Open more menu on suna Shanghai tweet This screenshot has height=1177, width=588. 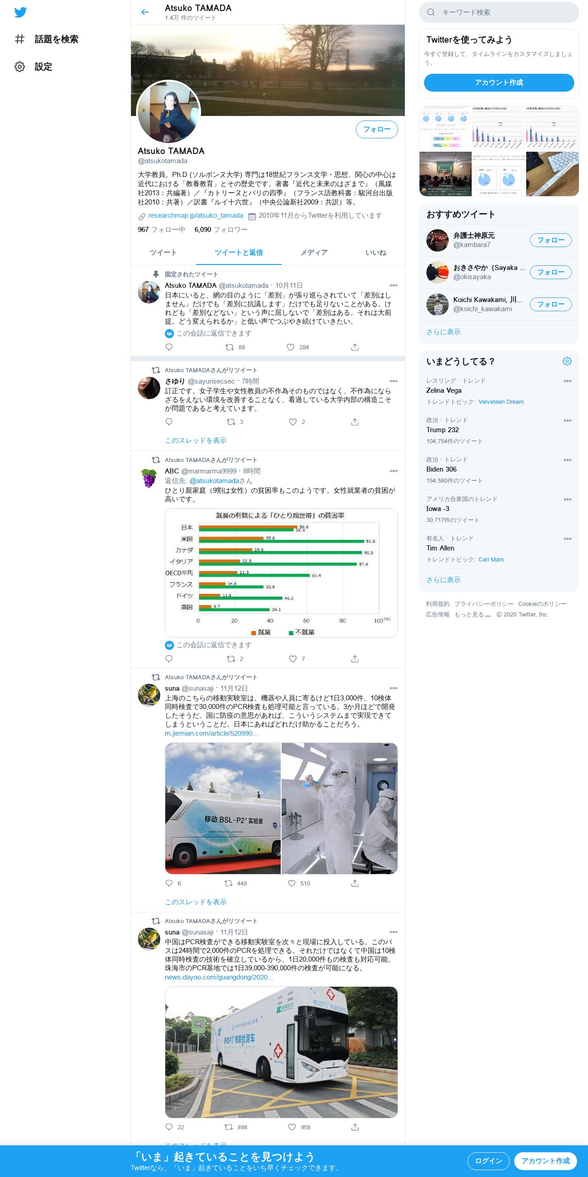tap(393, 688)
